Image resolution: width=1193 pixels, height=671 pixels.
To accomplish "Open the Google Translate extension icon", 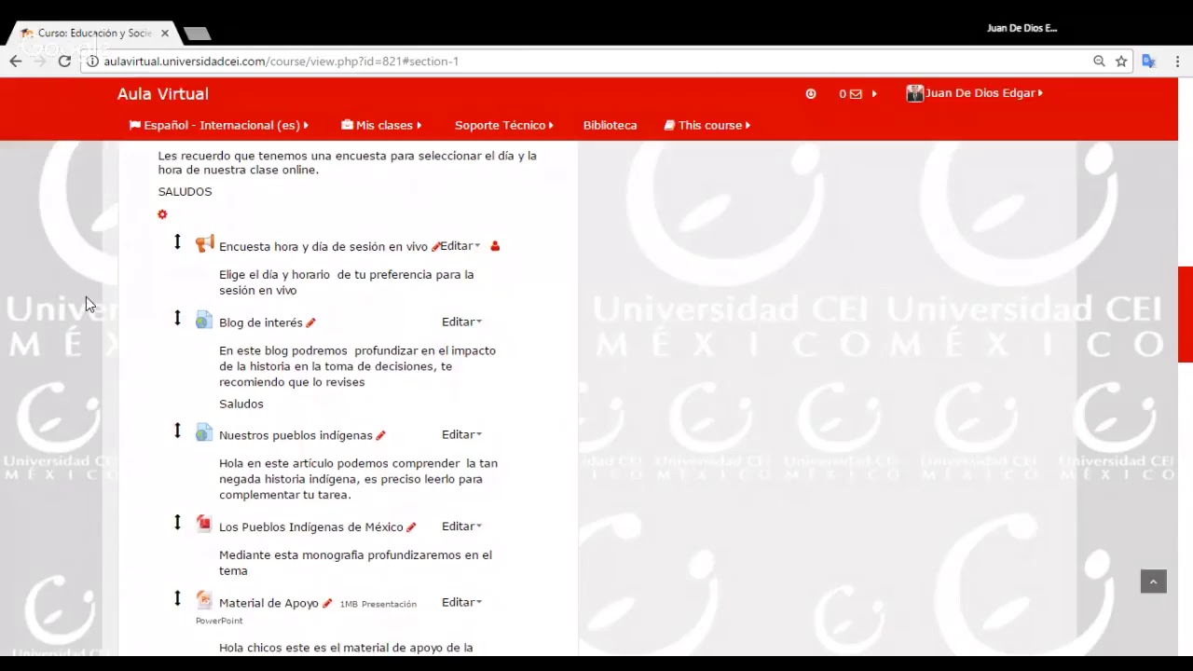I will [1148, 61].
